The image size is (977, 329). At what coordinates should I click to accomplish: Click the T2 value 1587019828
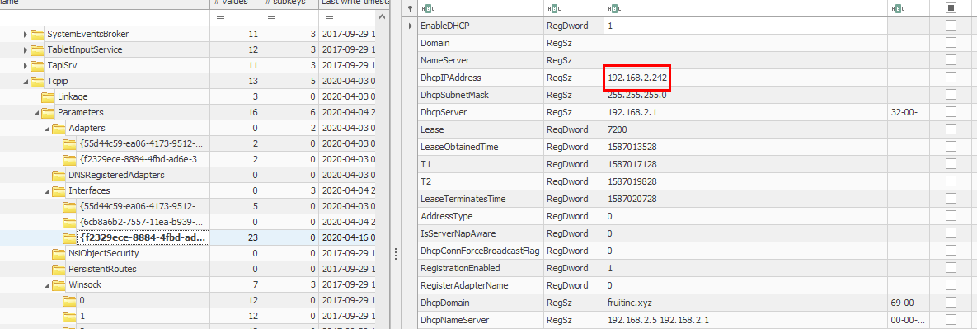point(632,181)
